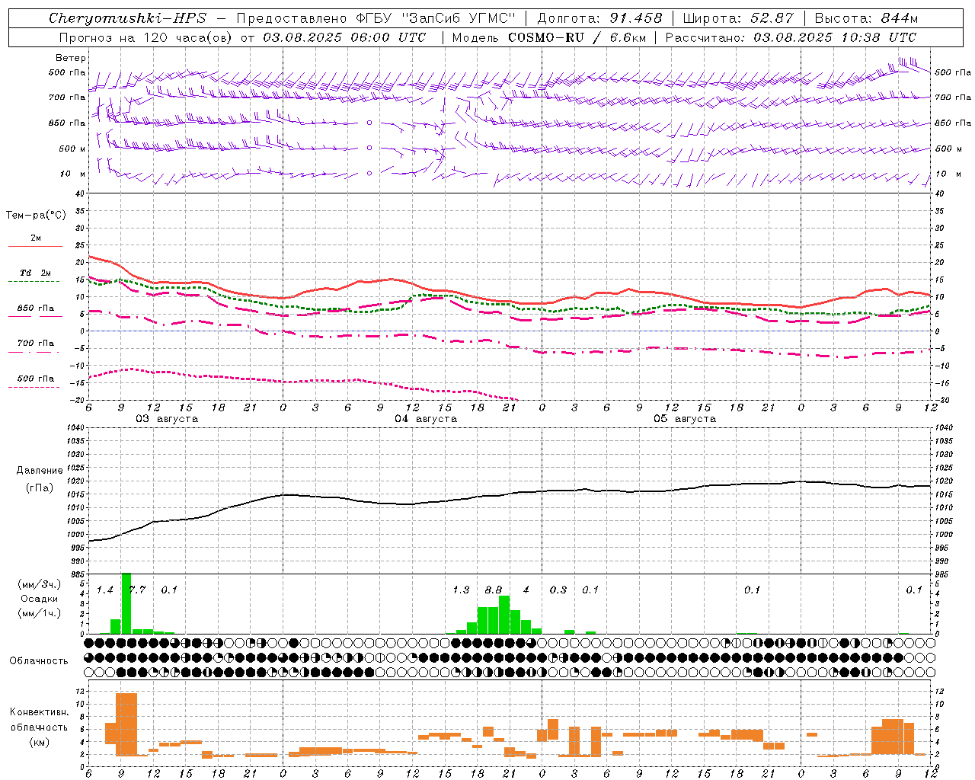Select the 'Модель COSMO-RU / 6.6км' text

tap(551, 37)
